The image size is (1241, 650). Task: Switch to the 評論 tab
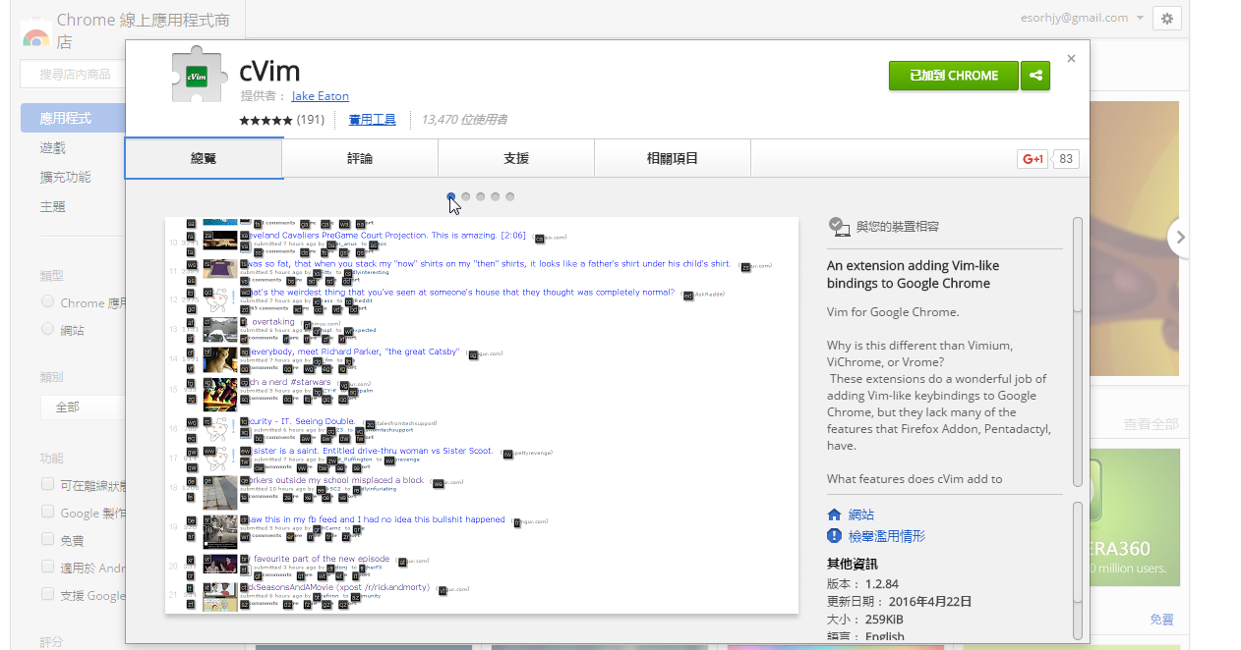click(x=360, y=158)
